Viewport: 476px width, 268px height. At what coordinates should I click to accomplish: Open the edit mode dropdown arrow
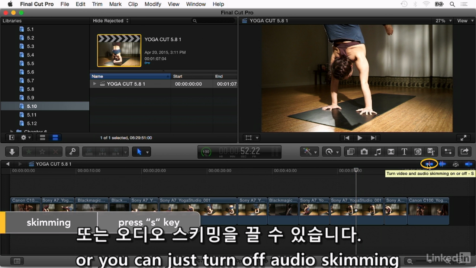[x=125, y=152]
